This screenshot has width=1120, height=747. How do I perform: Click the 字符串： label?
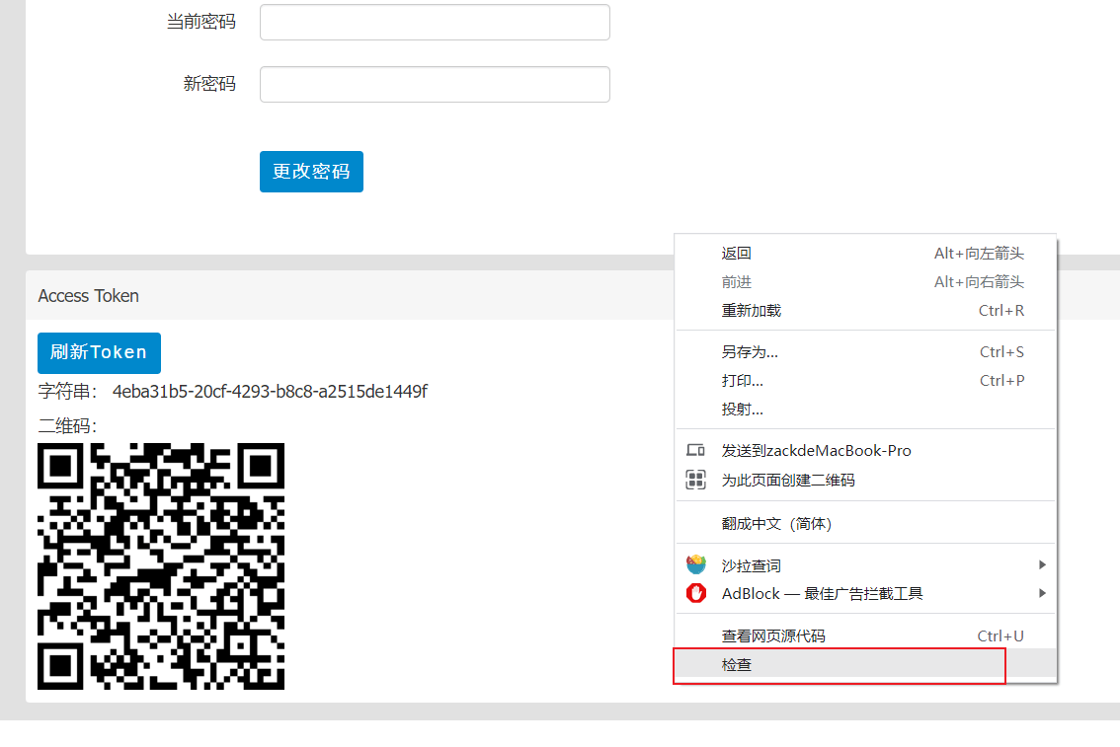(68, 392)
